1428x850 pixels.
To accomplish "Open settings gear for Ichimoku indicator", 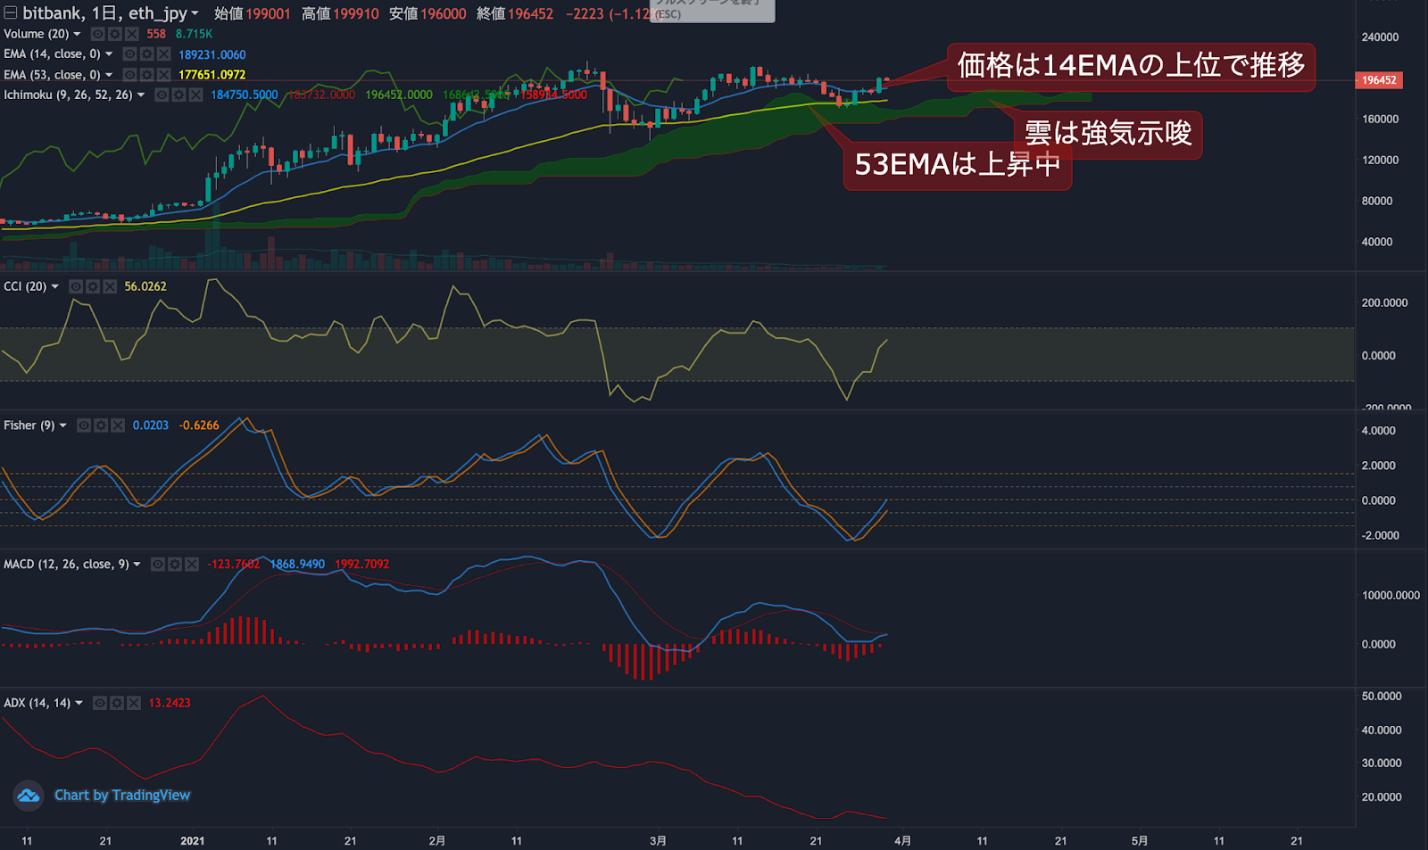I will tap(178, 95).
